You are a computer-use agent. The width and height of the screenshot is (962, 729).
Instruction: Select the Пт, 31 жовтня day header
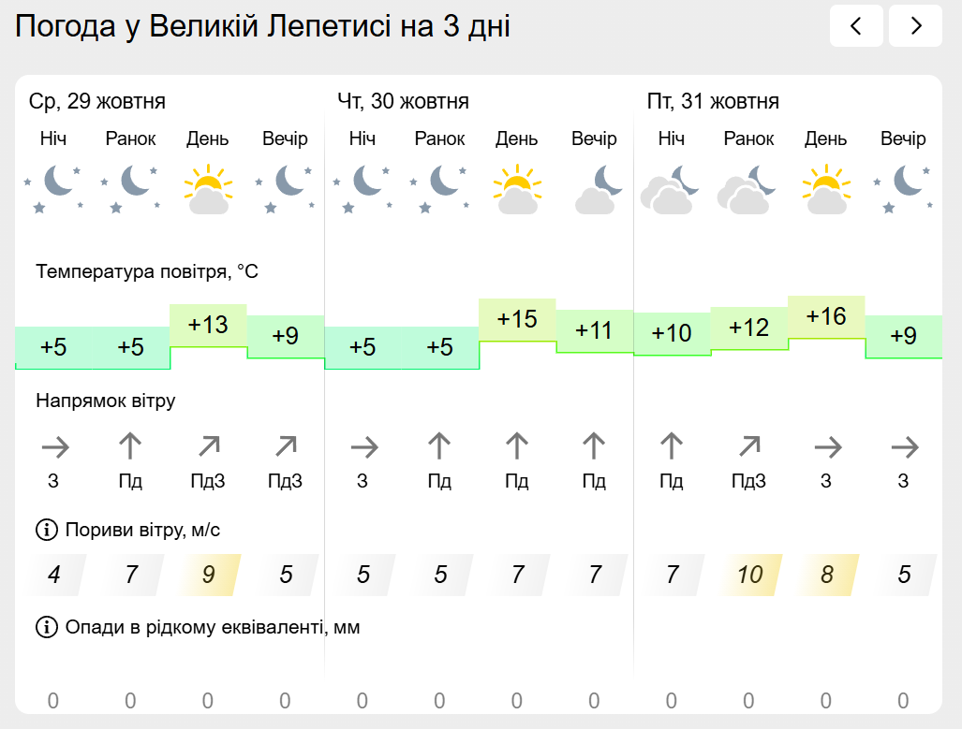pos(713,101)
